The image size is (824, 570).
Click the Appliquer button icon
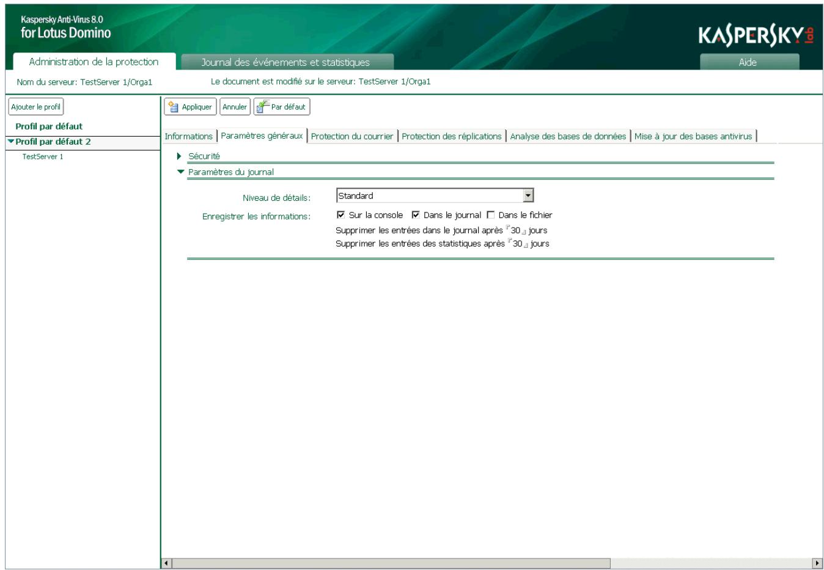click(x=174, y=107)
